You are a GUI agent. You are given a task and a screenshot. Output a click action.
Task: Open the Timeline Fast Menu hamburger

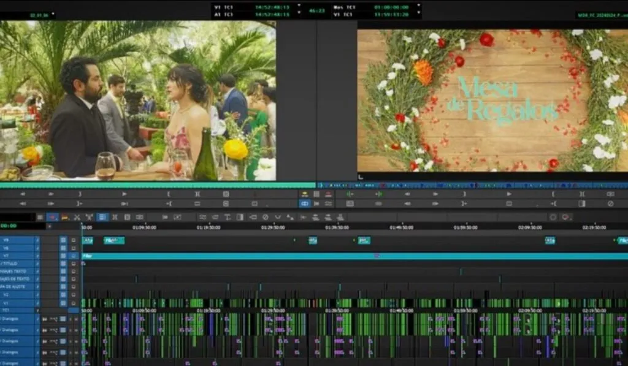click(40, 216)
